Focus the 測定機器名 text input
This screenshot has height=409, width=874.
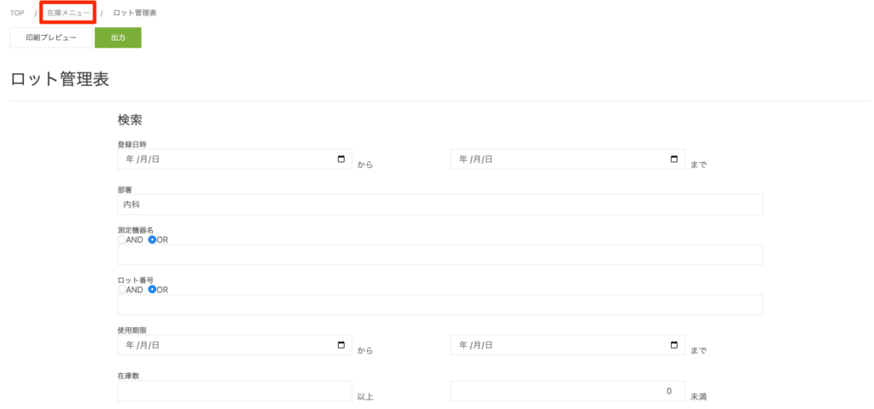point(440,255)
